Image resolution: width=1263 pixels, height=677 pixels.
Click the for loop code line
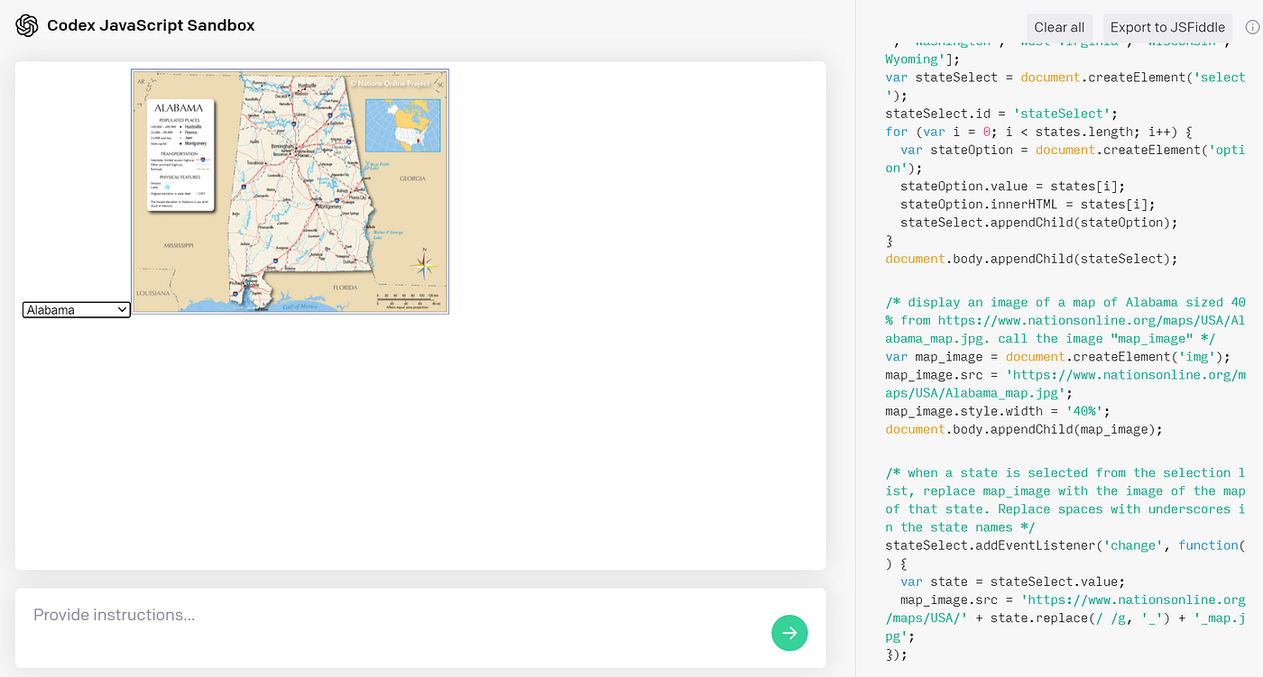(1039, 132)
